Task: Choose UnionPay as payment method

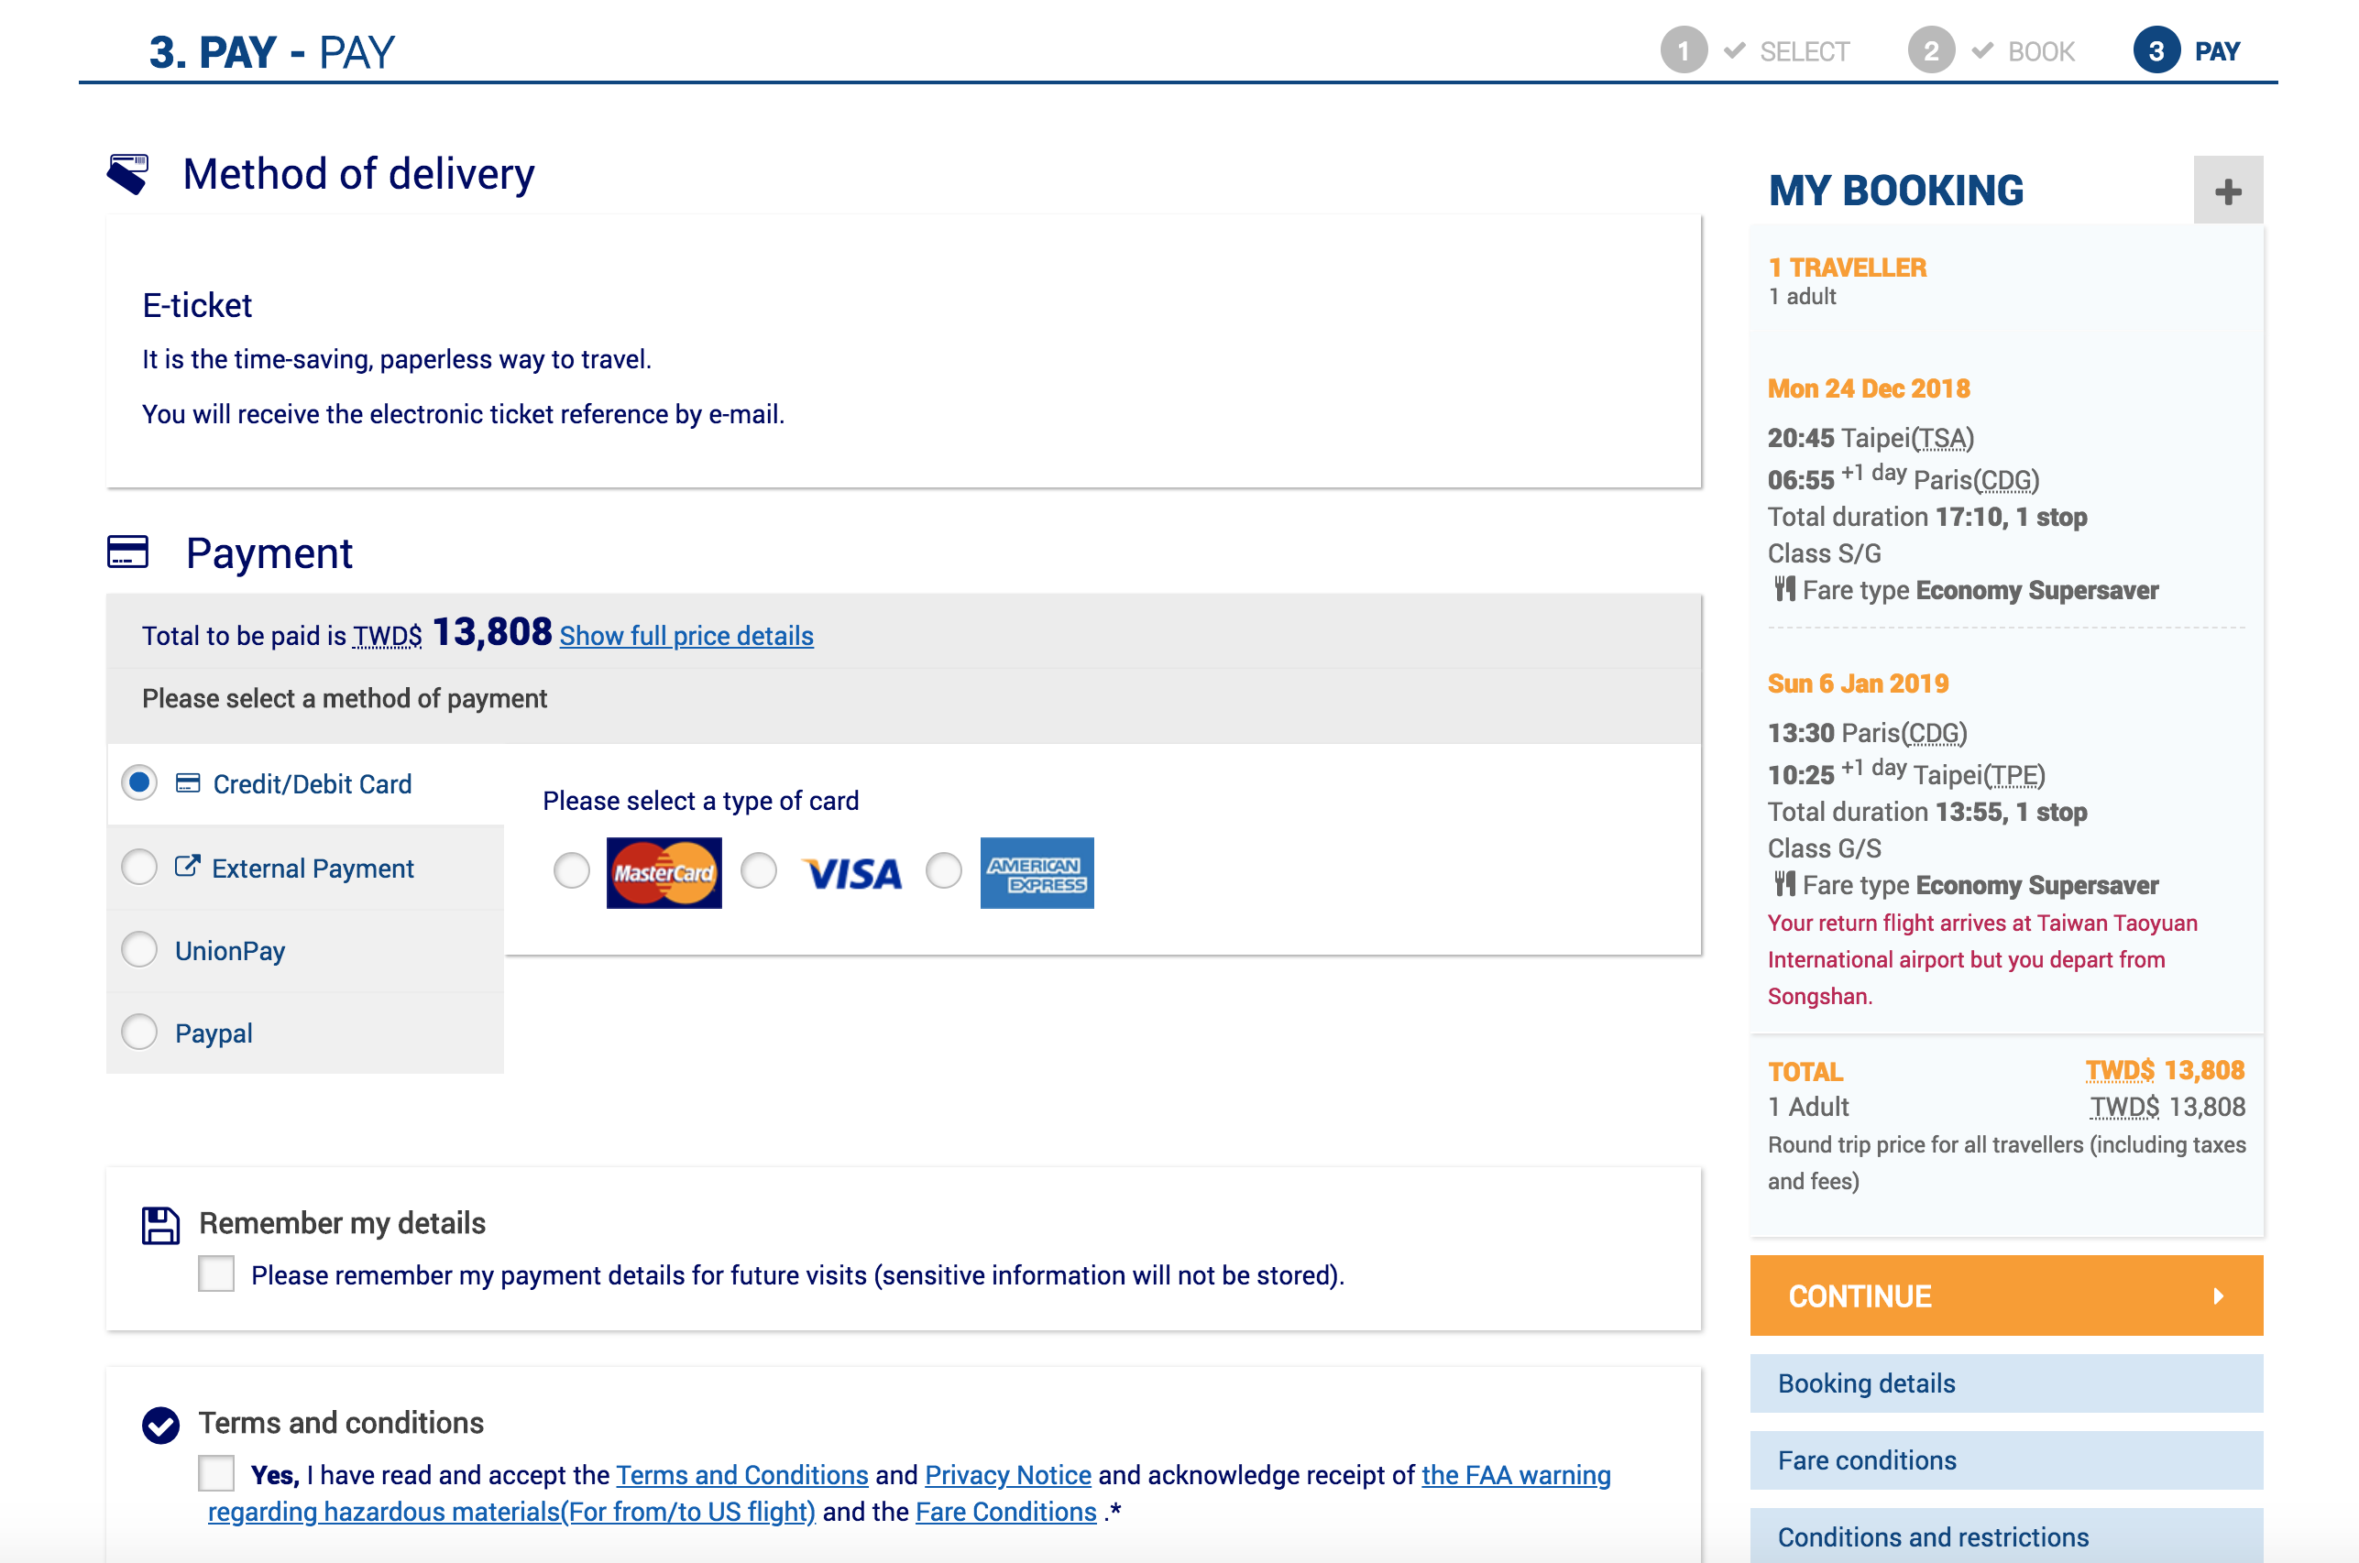Action: click(x=139, y=950)
